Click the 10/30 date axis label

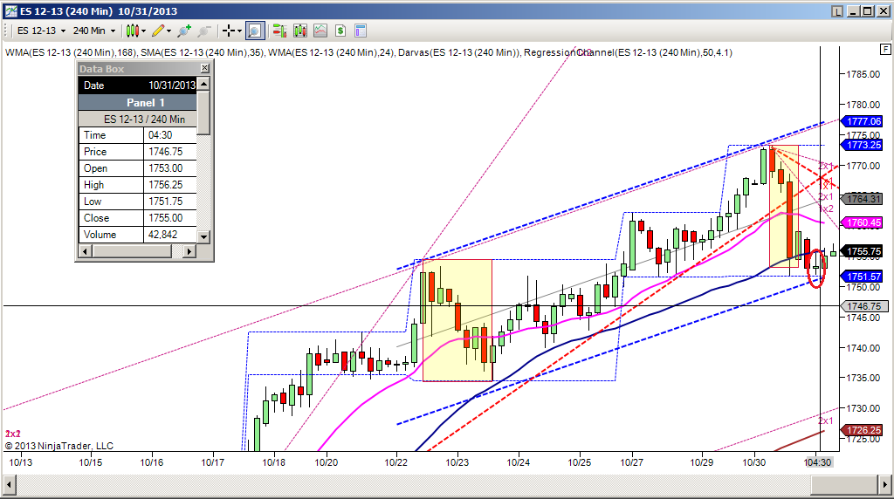[753, 462]
